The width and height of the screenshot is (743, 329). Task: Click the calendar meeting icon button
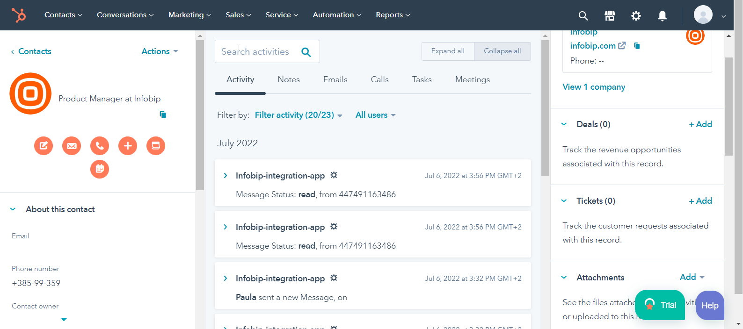click(100, 169)
